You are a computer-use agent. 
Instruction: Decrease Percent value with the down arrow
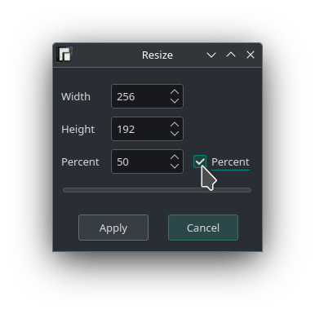point(175,166)
